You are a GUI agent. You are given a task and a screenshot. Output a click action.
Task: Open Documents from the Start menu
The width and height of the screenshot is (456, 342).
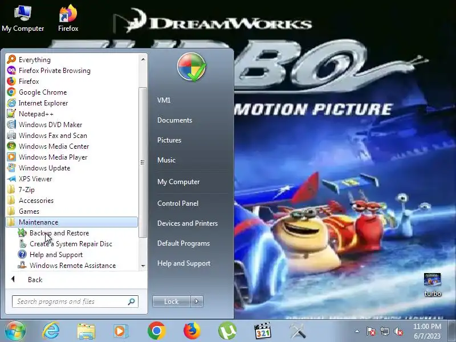174,120
